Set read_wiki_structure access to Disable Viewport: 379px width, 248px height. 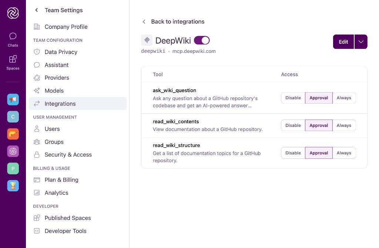[x=293, y=153]
